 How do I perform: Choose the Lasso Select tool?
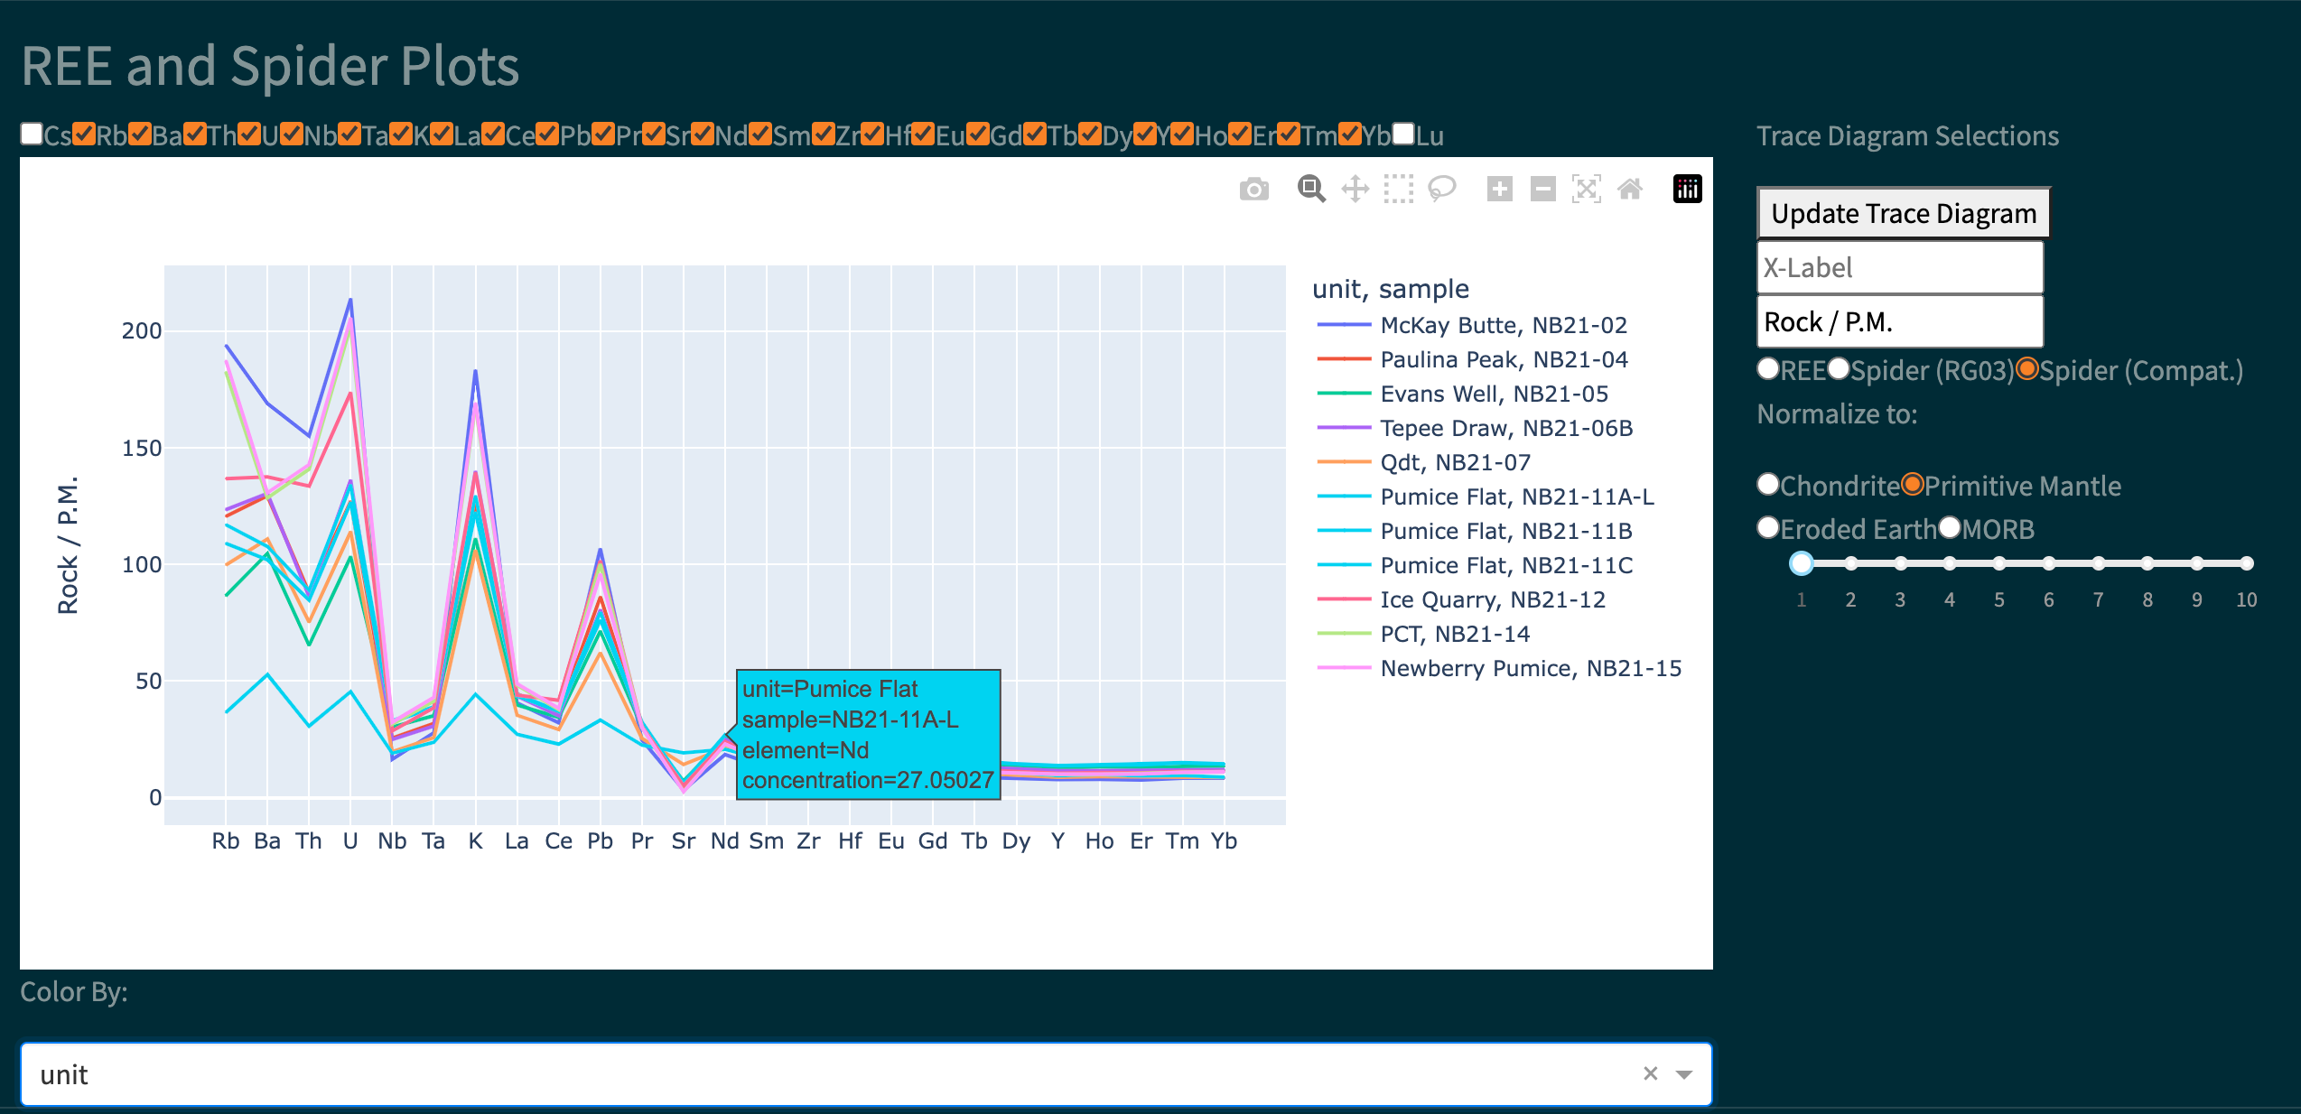[x=1442, y=189]
